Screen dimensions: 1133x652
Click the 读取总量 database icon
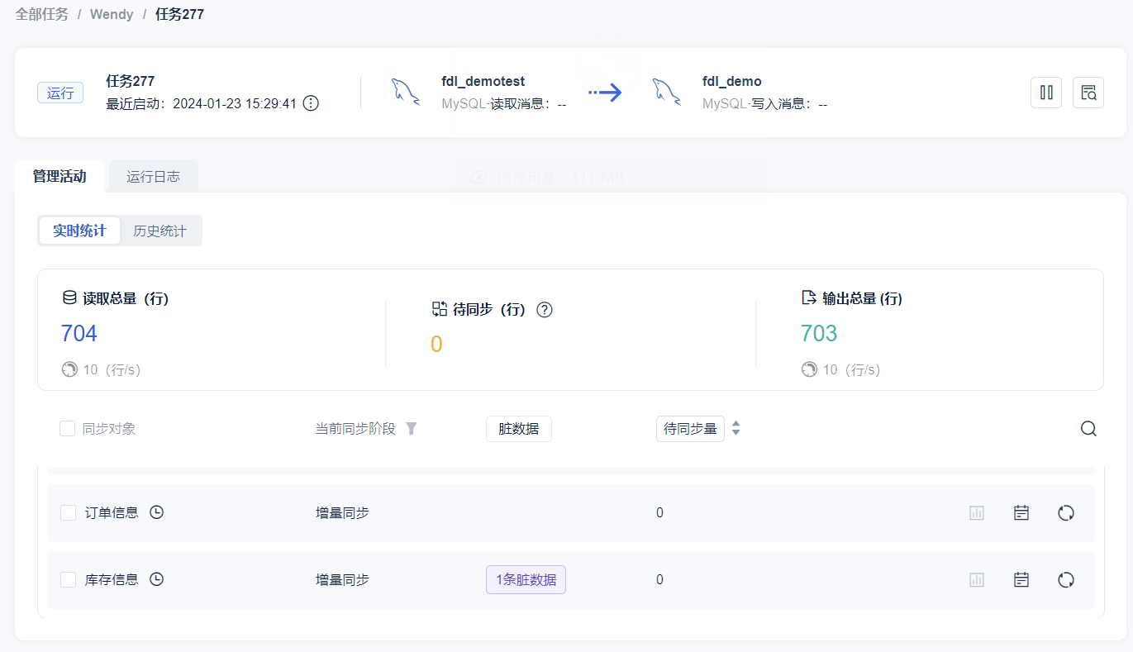pyautogui.click(x=69, y=298)
